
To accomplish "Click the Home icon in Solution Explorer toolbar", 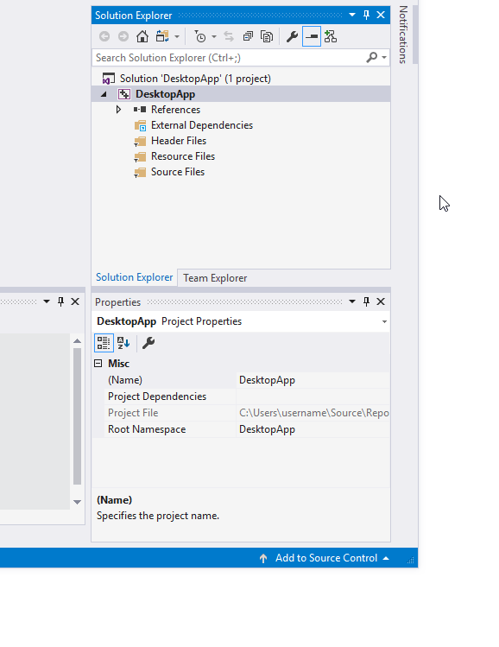I will [x=142, y=37].
